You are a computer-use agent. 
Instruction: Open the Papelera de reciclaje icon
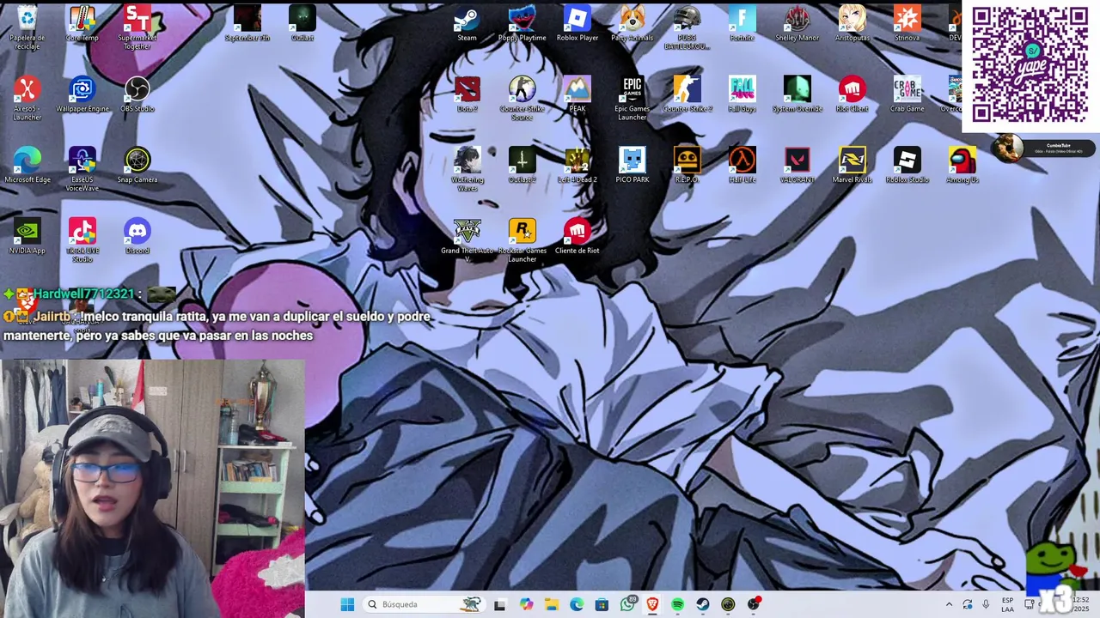pos(27,27)
